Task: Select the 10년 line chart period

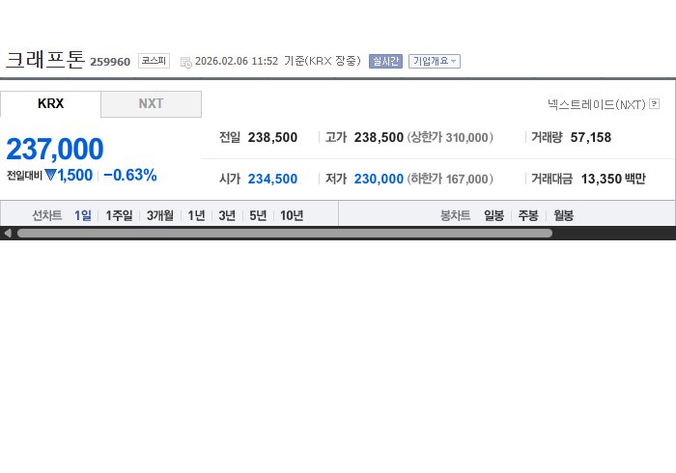Action: pyautogui.click(x=292, y=215)
